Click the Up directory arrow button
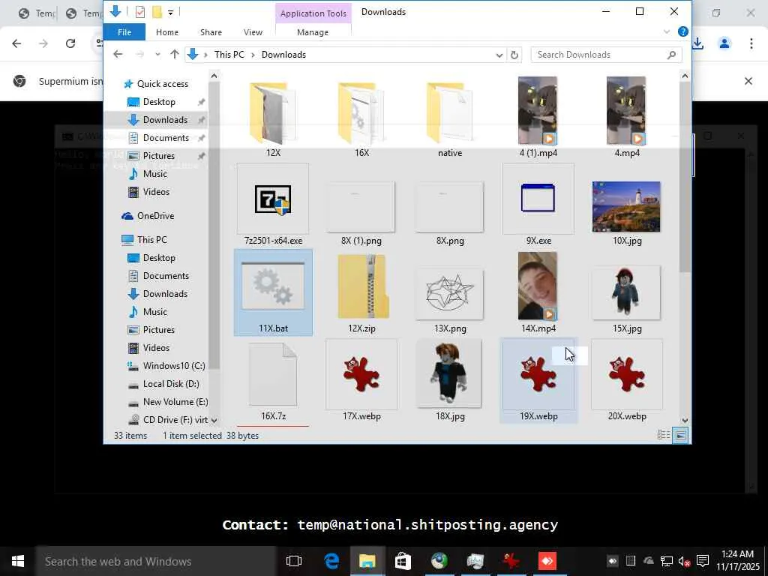 click(x=175, y=55)
